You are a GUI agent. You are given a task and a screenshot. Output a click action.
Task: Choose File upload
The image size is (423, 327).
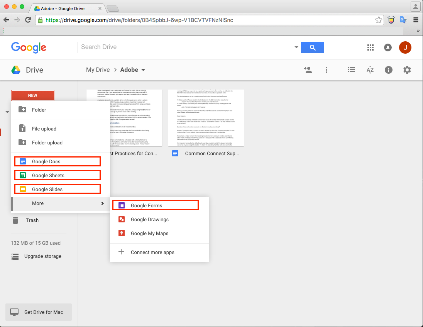pyautogui.click(x=61, y=129)
